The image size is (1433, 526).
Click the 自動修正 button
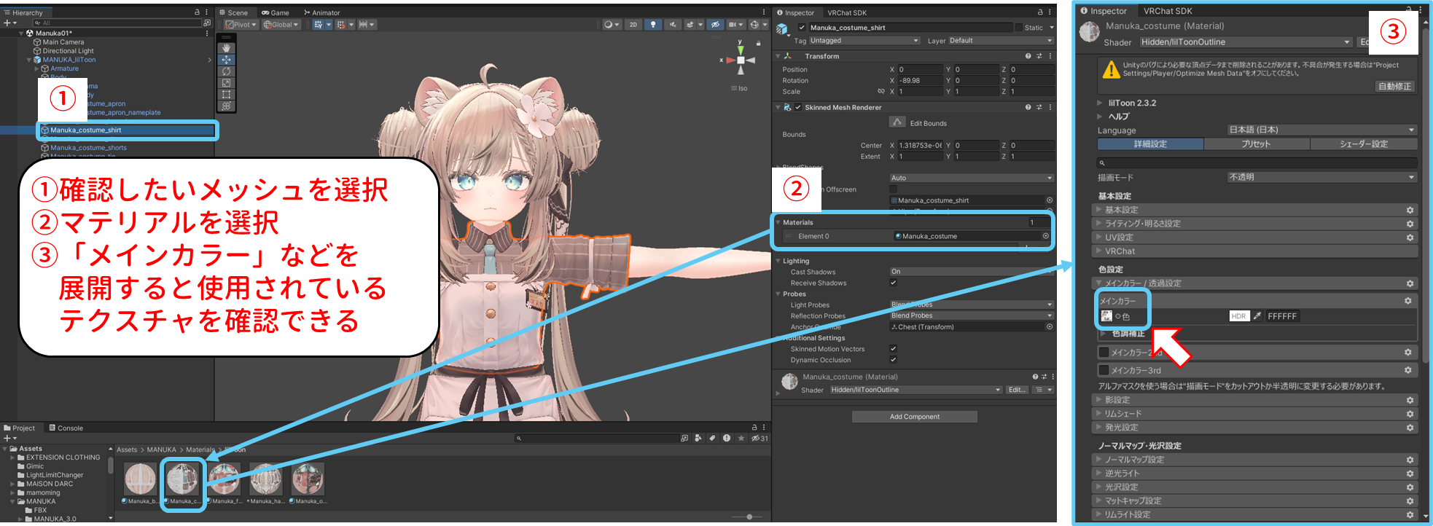[1394, 86]
